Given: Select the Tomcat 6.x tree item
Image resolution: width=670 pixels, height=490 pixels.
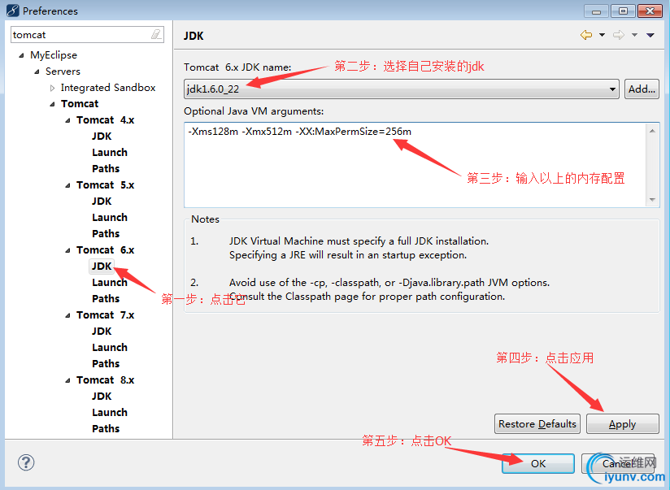Looking at the screenshot, I should coord(105,250).
